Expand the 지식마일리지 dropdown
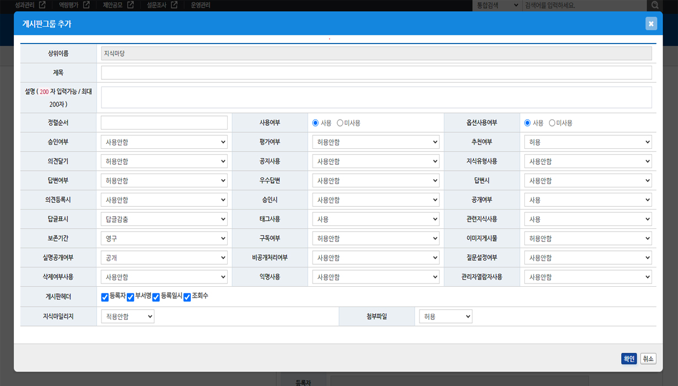 point(127,317)
